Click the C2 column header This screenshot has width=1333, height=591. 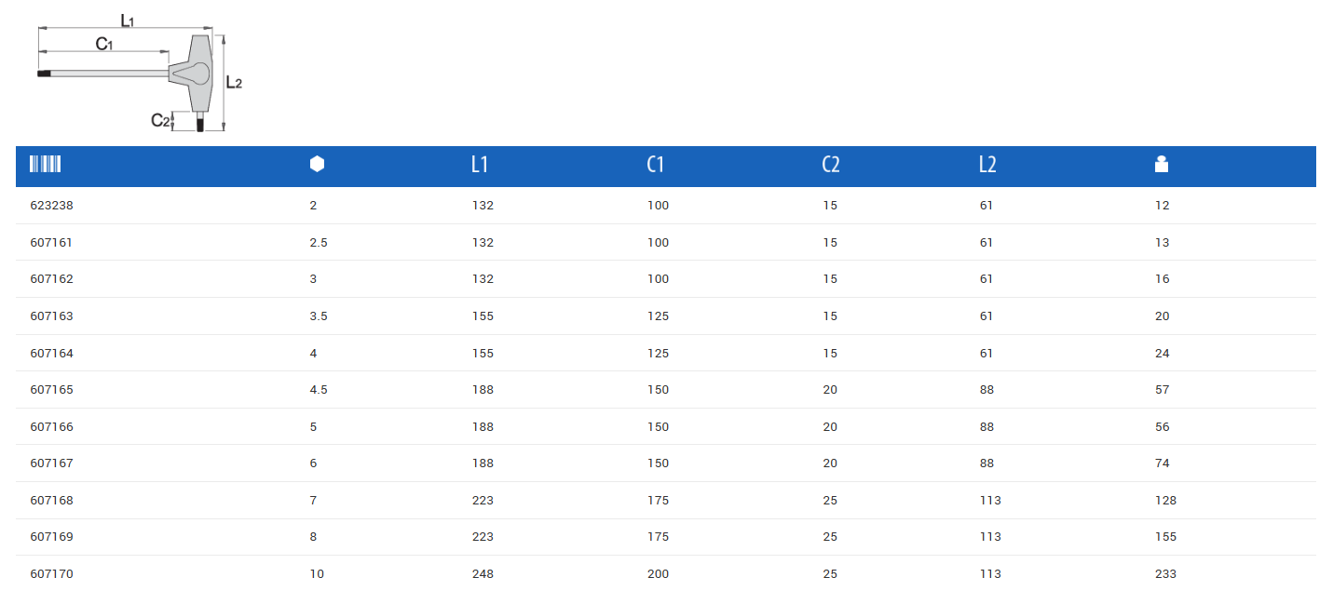coord(831,165)
